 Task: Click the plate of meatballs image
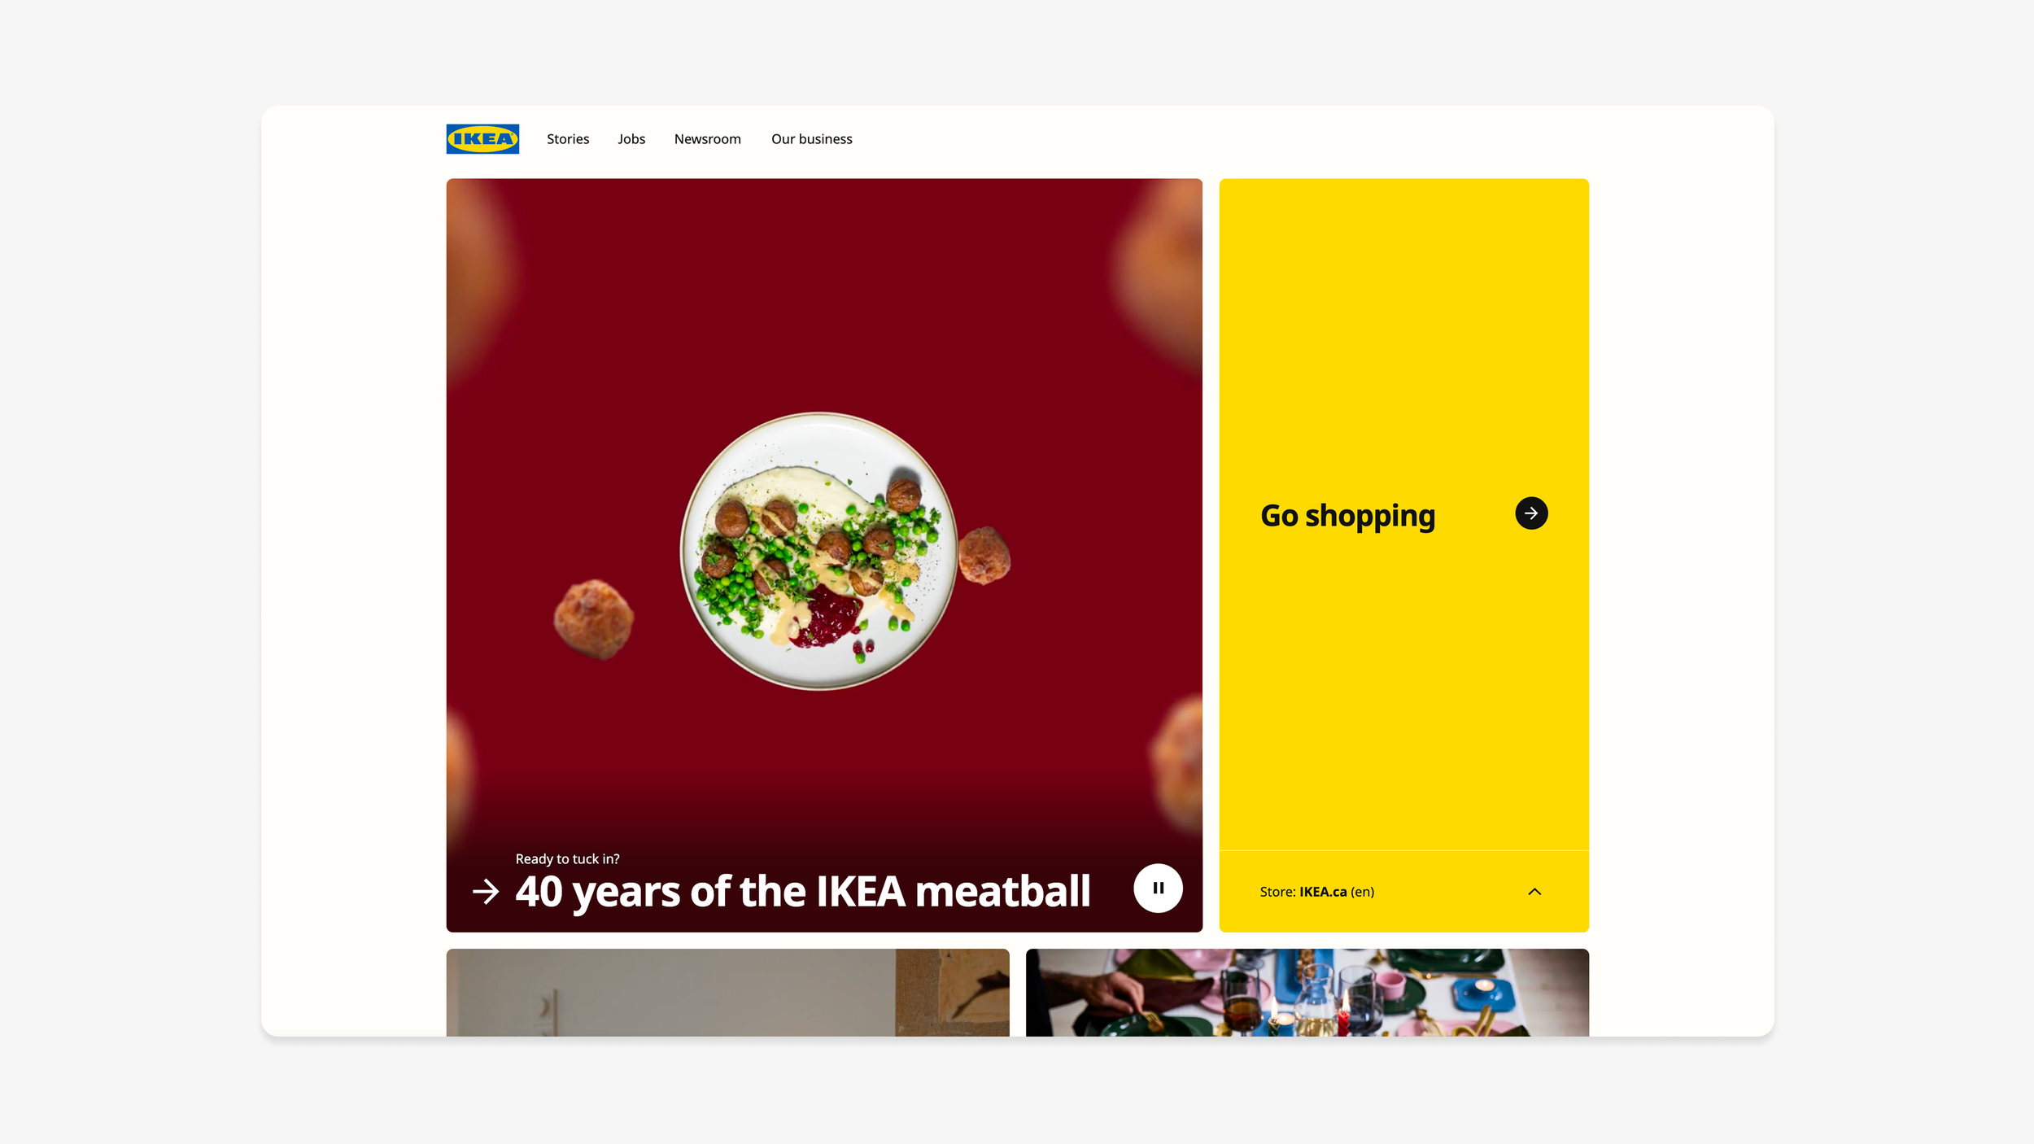[x=819, y=551]
